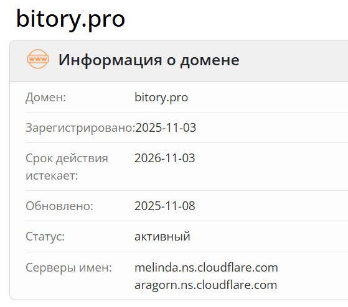Click the 'Обновлено:' label
This screenshot has height=307, width=348.
[59, 206]
